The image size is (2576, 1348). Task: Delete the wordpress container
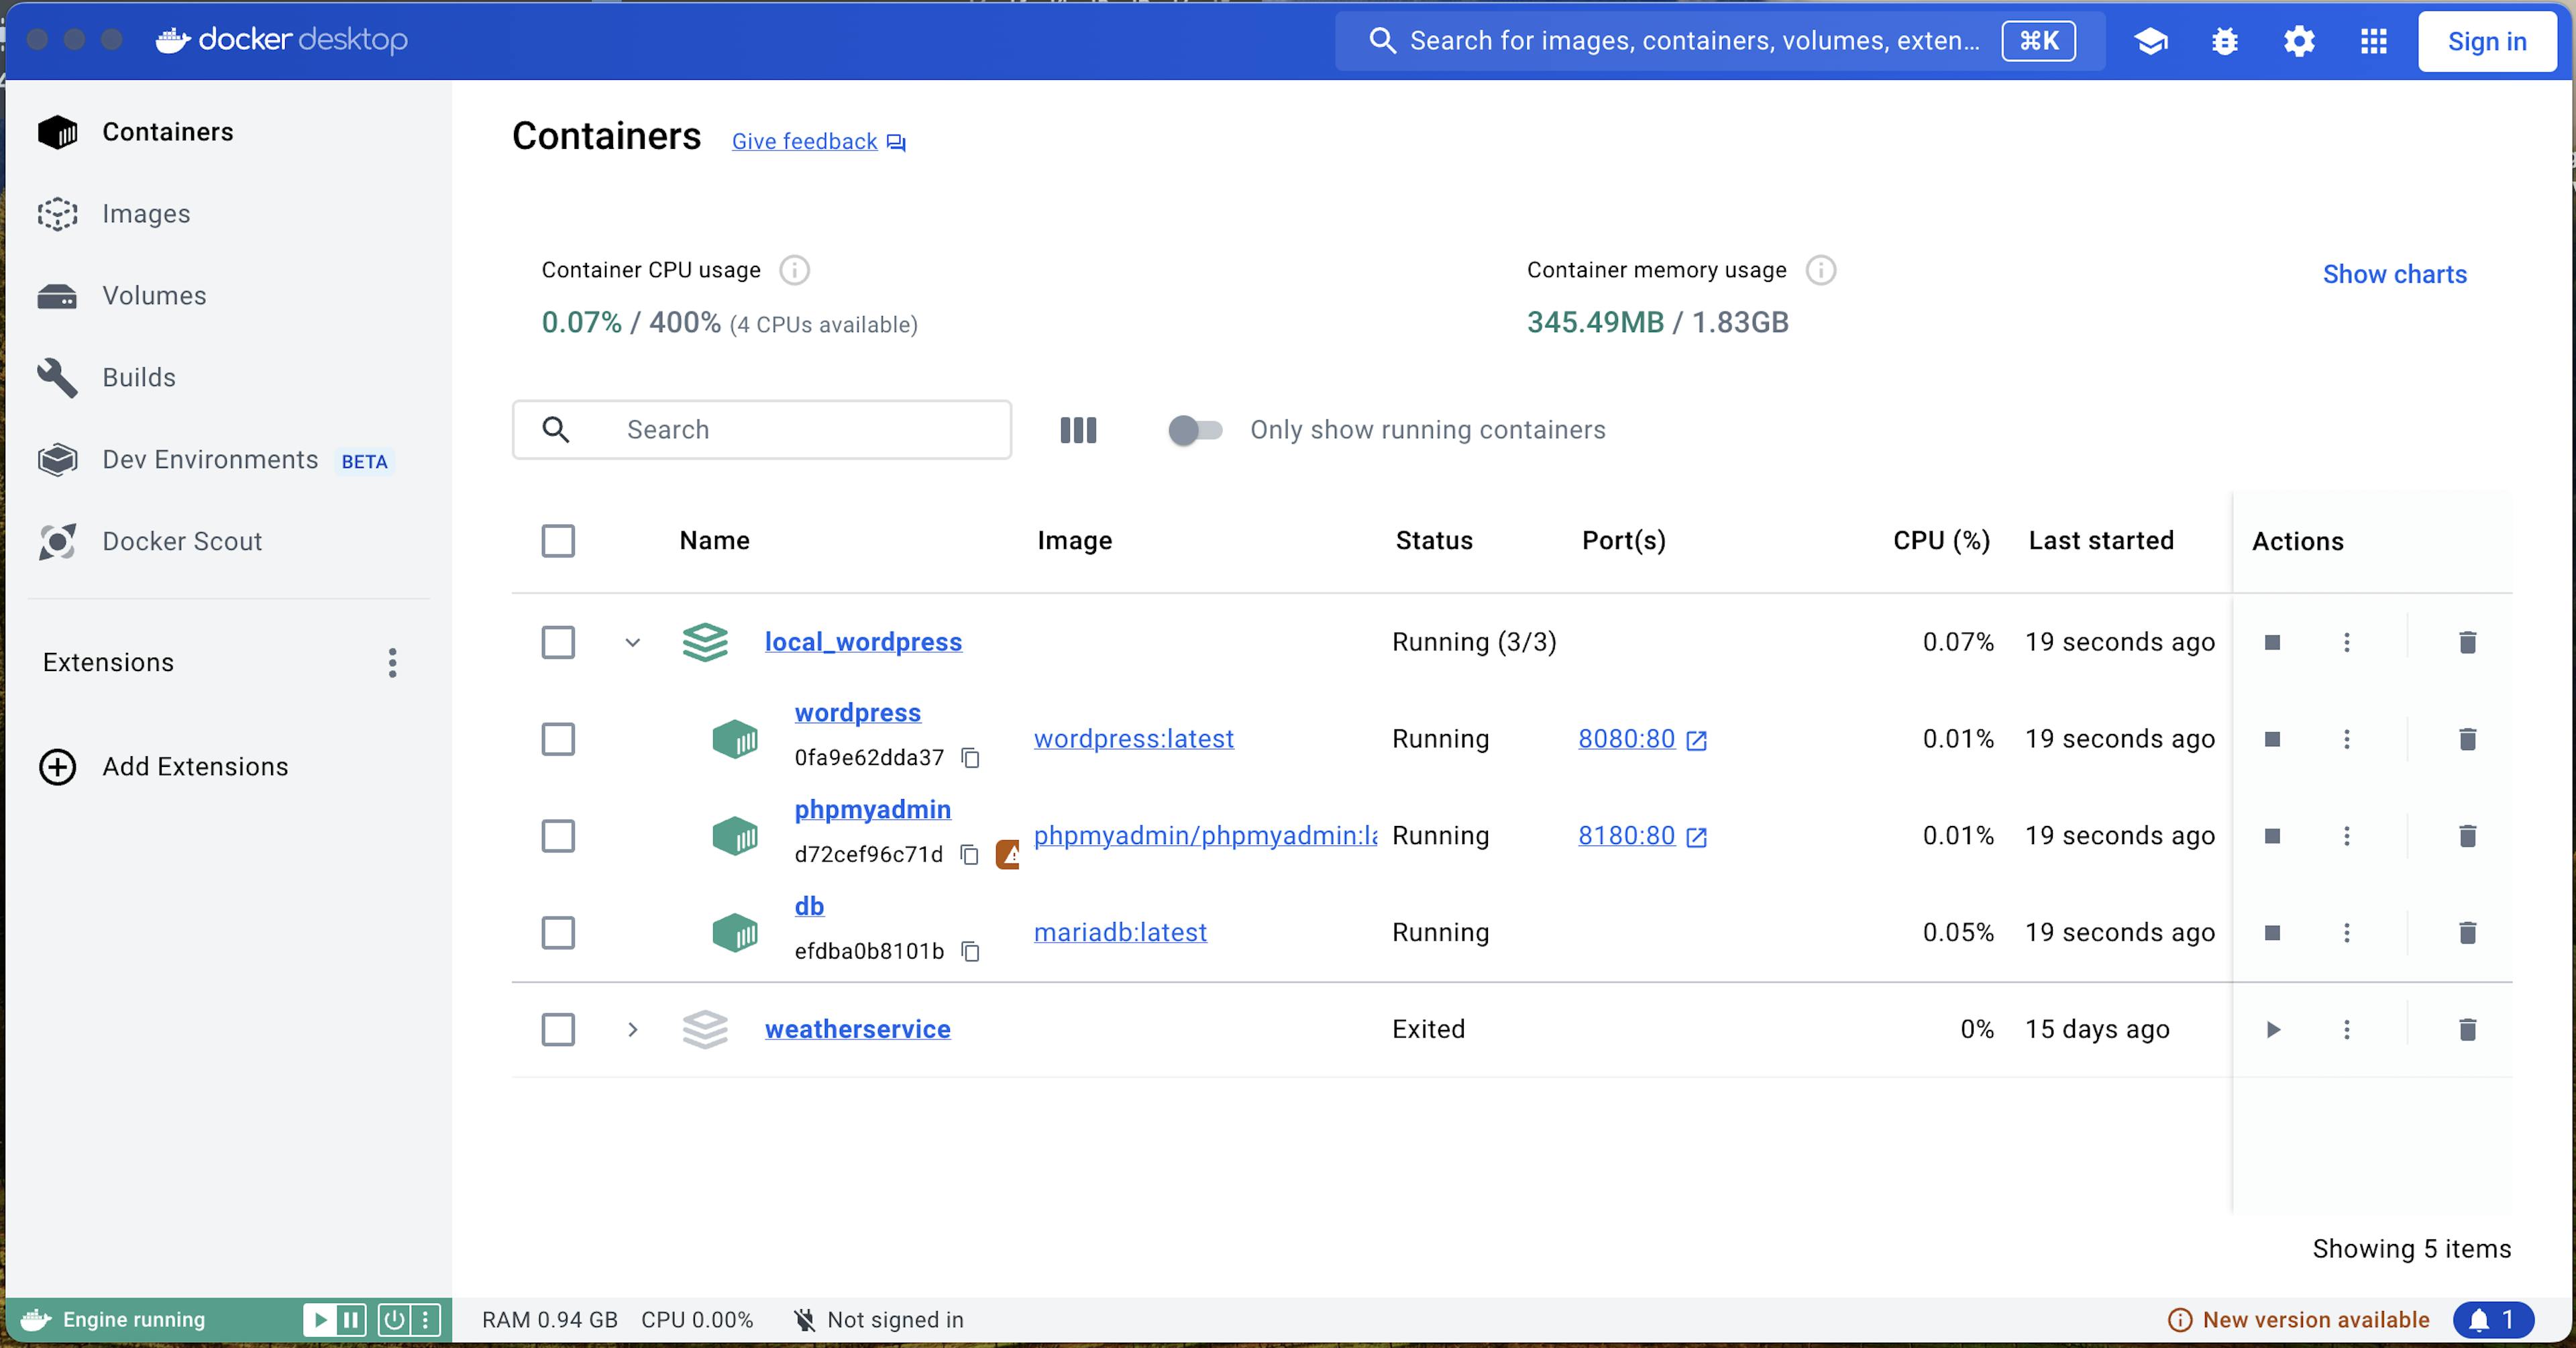click(2467, 739)
